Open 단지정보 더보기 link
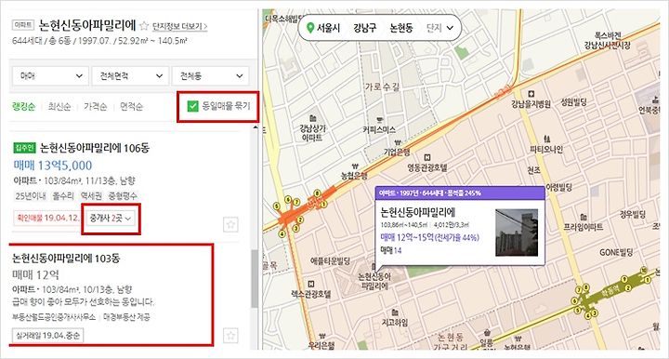The image size is (669, 359). pos(180,26)
